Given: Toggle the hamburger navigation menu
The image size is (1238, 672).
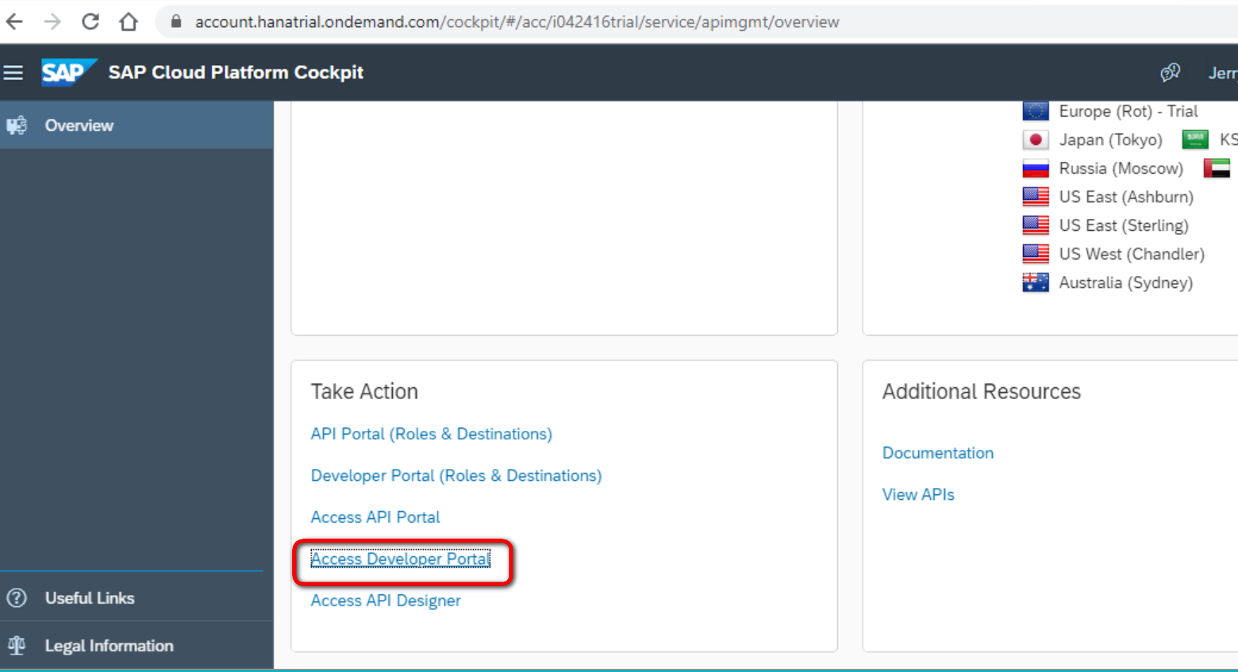Looking at the screenshot, I should [x=13, y=73].
